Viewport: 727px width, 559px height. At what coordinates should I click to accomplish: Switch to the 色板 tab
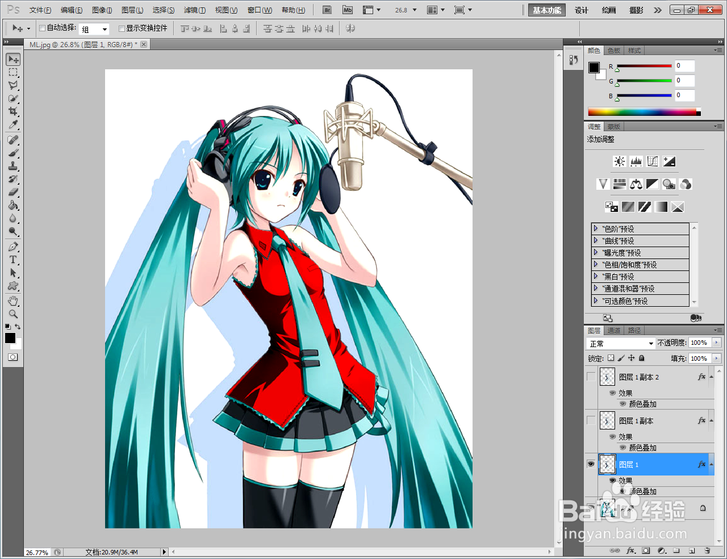click(x=614, y=51)
